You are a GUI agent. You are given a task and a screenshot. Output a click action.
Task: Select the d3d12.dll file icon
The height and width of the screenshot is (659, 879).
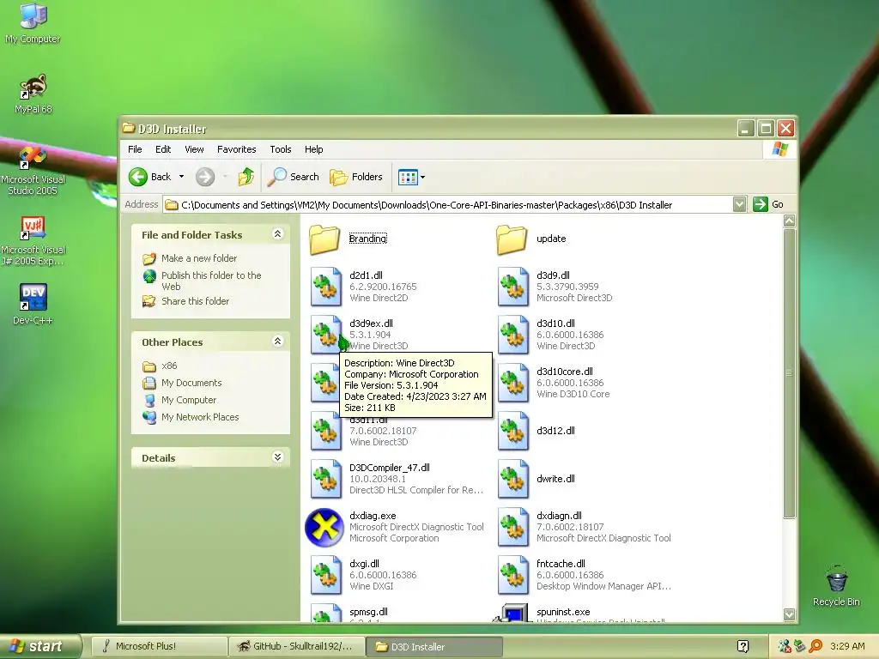(513, 431)
